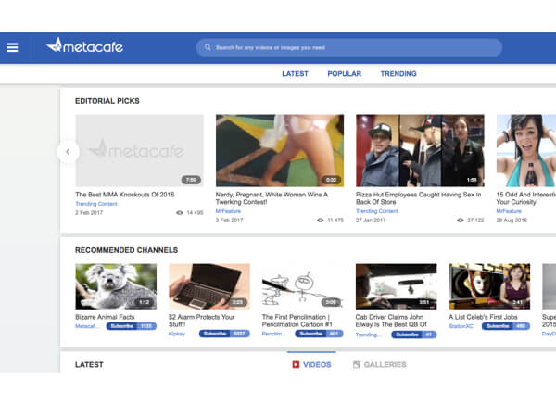Open the Bizarre Animal Facts koala thumbnail
Viewport: 556px width, 417px height.
pyautogui.click(x=116, y=286)
